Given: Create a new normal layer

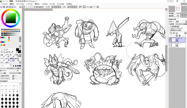Looking at the screenshot, I should 171,33.
